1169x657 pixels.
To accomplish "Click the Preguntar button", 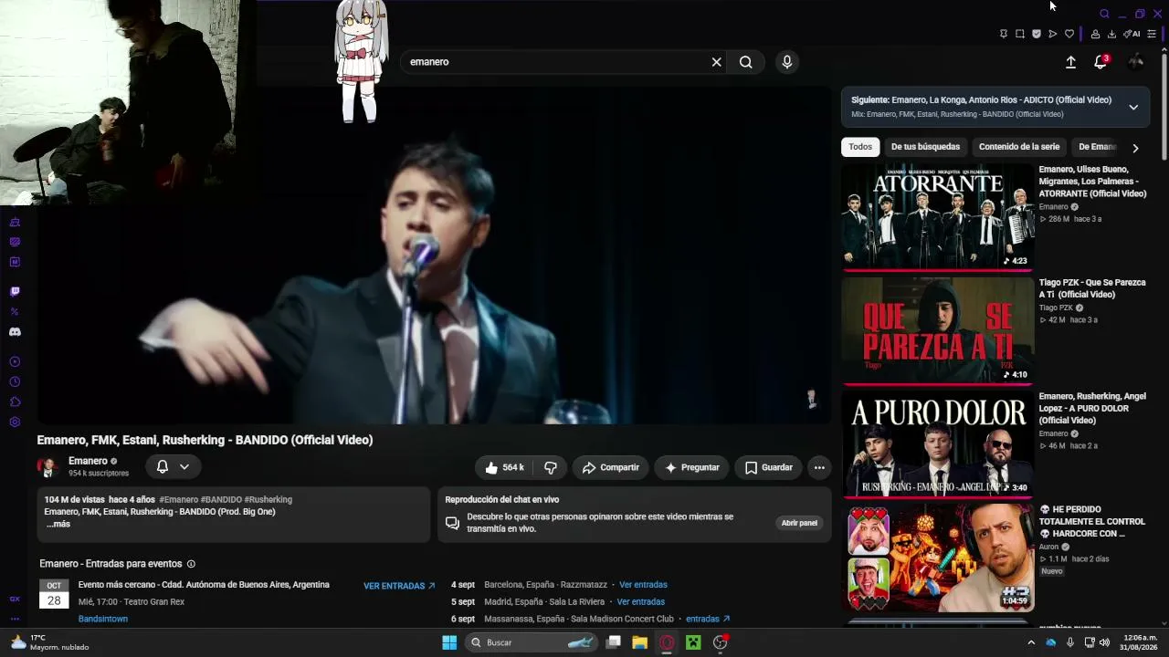I will point(691,467).
